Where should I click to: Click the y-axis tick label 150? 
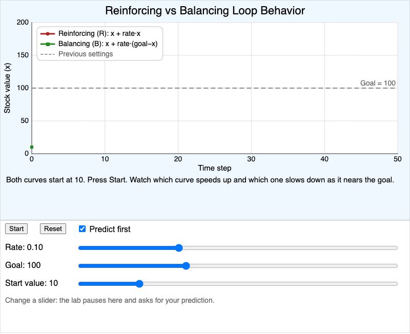coord(23,55)
